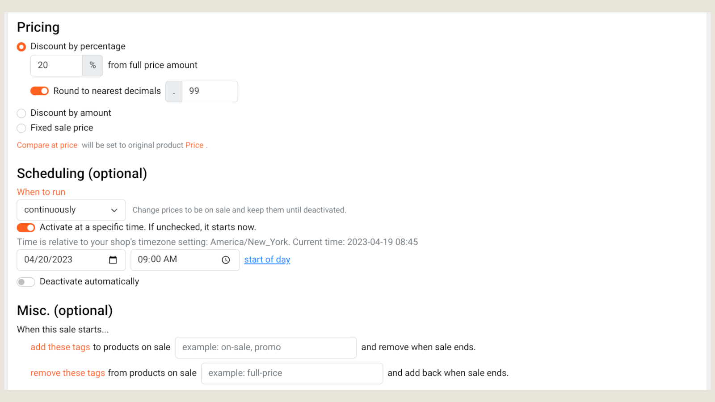Click the remove these tags link
Image resolution: width=715 pixels, height=402 pixels.
[67, 373]
